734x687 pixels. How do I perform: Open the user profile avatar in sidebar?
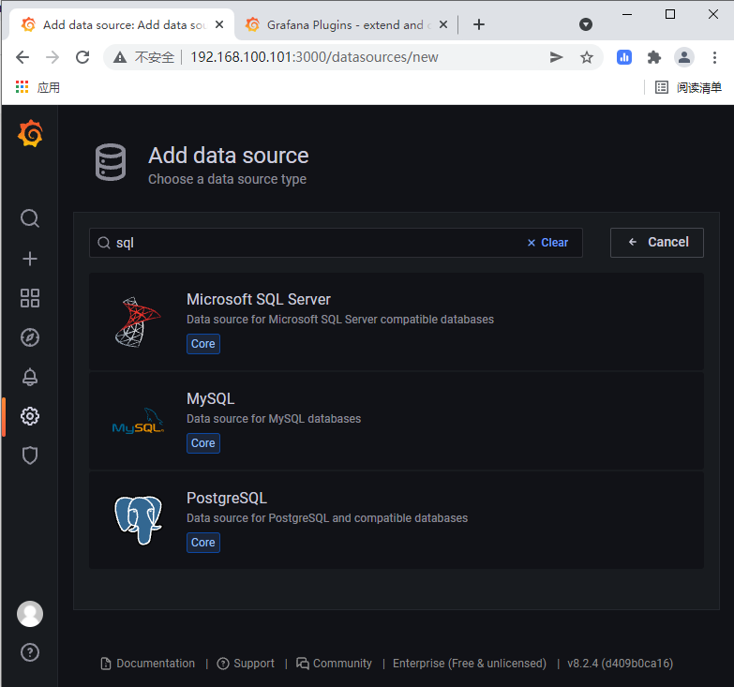30,614
